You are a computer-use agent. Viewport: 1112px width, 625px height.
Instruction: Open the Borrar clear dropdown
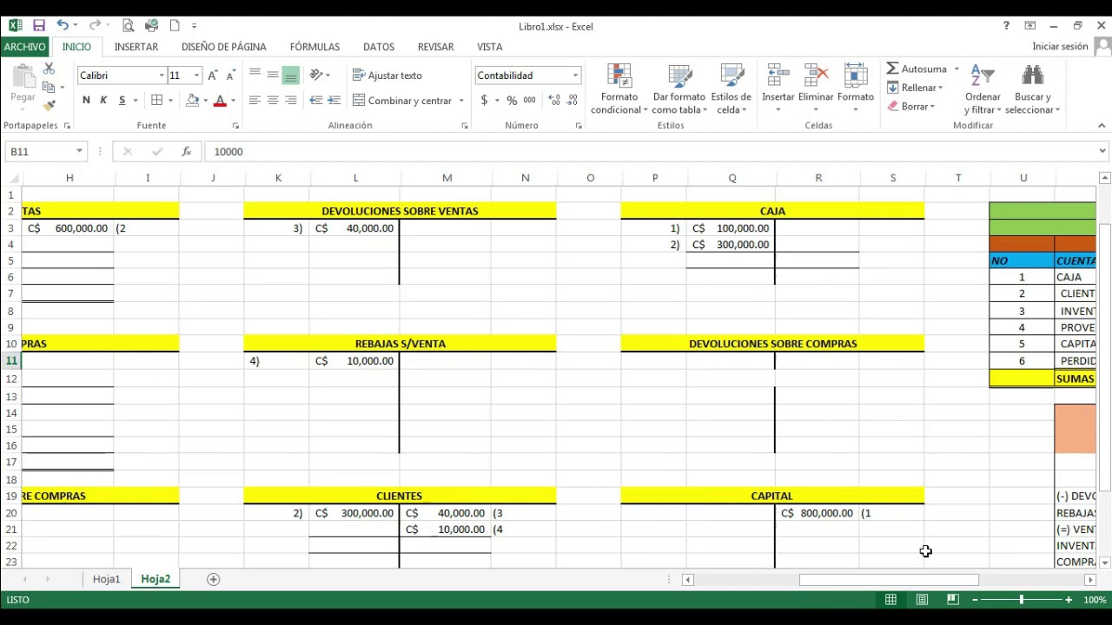coord(911,107)
